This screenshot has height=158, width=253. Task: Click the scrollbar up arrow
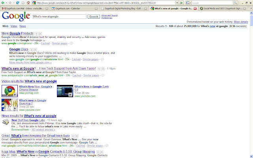tap(251, 13)
